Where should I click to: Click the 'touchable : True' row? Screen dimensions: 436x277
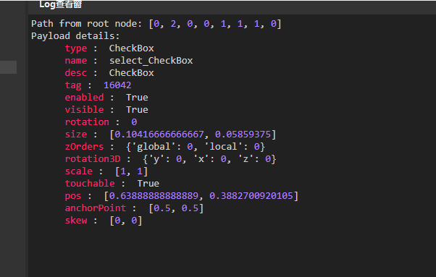(112, 183)
